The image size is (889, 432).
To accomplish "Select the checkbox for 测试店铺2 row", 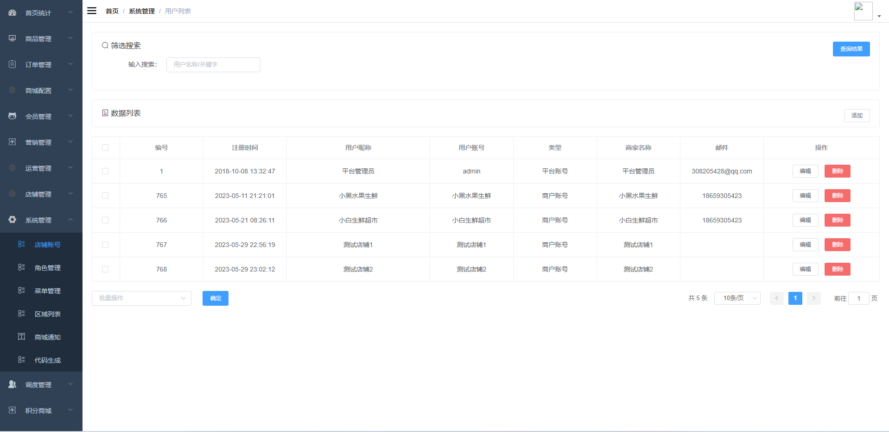I will tap(105, 269).
